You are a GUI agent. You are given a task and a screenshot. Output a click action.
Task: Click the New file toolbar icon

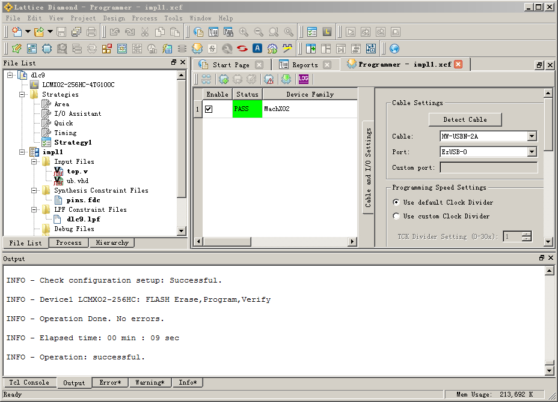(17, 32)
